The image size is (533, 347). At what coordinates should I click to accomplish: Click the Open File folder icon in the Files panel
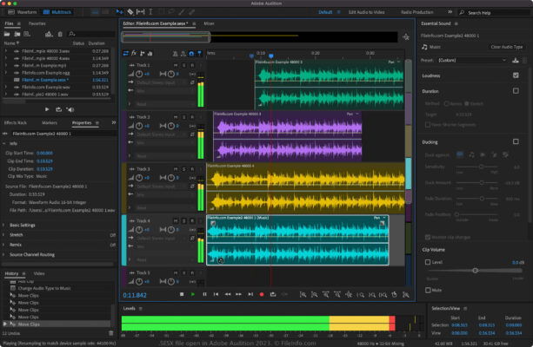click(8, 32)
